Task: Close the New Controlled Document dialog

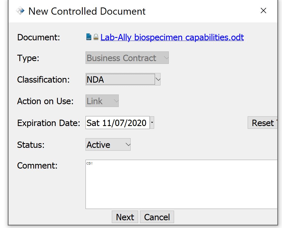Action: 263,11
